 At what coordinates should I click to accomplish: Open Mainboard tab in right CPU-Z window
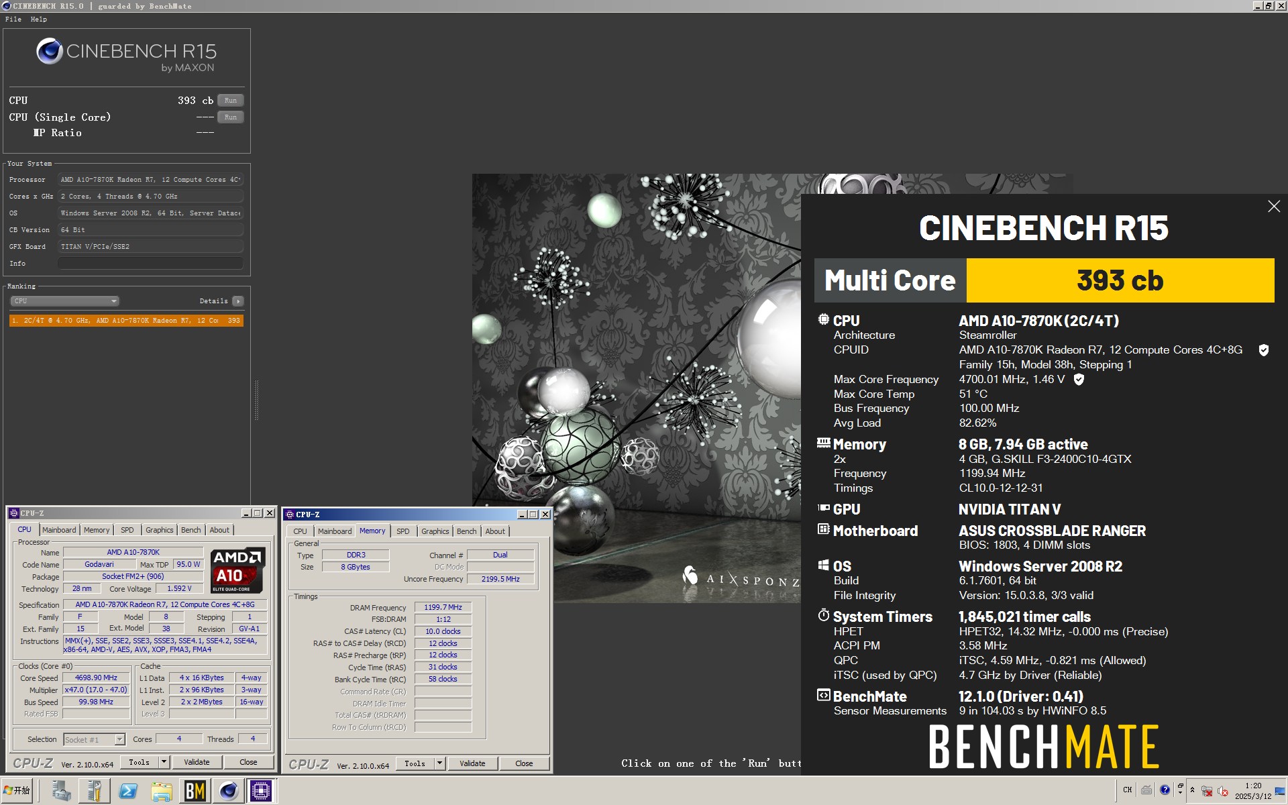tap(335, 531)
